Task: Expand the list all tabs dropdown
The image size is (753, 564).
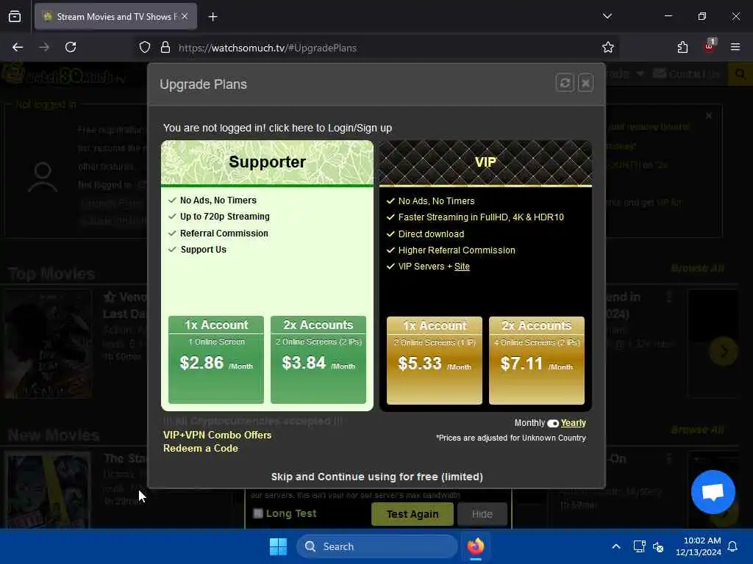Action: (x=607, y=16)
